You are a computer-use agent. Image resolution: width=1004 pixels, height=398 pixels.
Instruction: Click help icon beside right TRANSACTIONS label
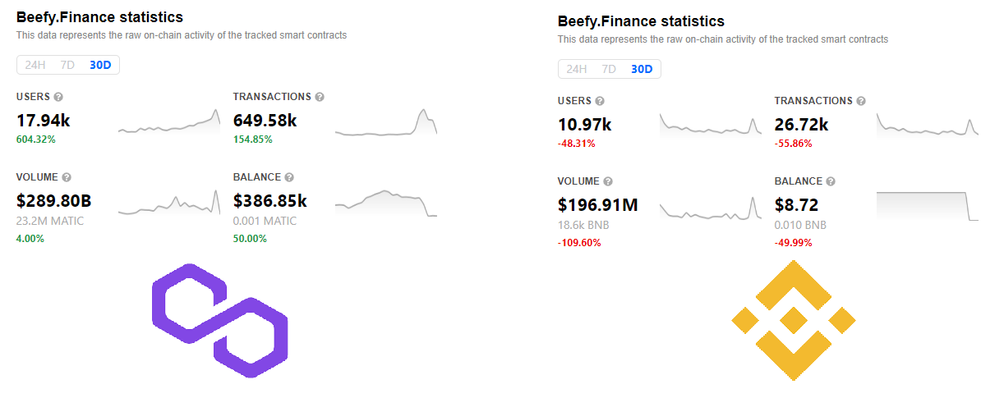pos(861,101)
